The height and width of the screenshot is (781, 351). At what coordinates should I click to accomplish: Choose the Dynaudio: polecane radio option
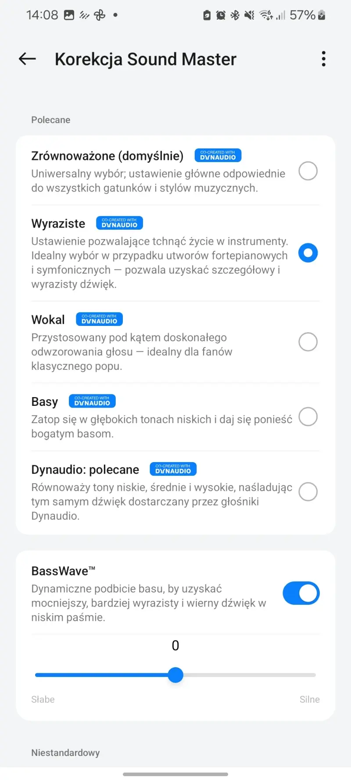coord(308,492)
